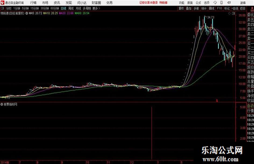Open the 公式 menu

(198, 3)
